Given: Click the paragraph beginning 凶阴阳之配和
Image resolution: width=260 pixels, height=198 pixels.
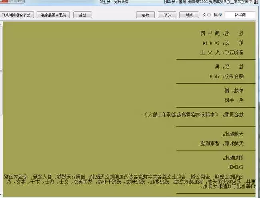Looking at the screenshot, I should [x=130, y=182].
